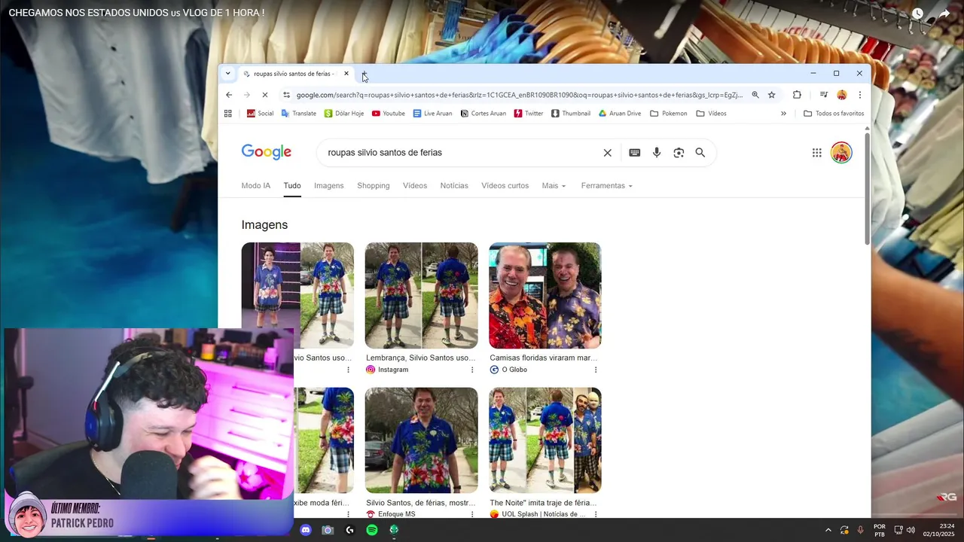The image size is (964, 542).
Task: Open Logitech G HUB in taskbar
Action: 349,530
